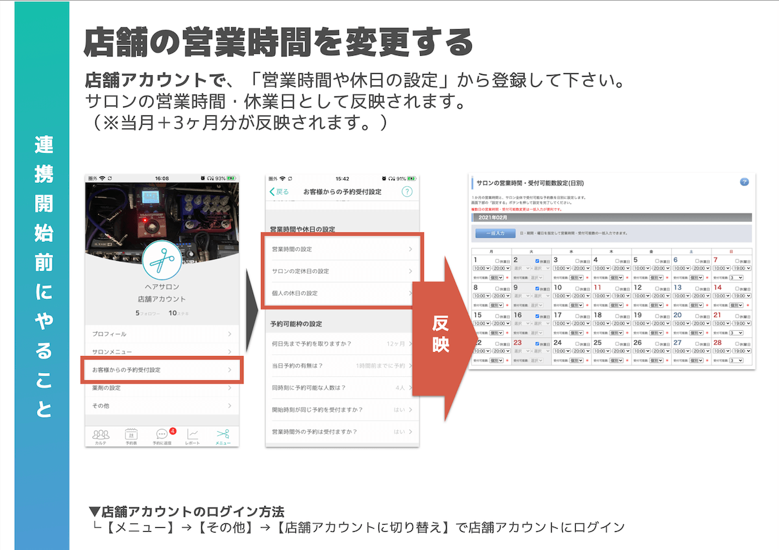Uncheck 休業日 checkbox for day 9
This screenshot has width=779, height=550.
click(x=537, y=289)
